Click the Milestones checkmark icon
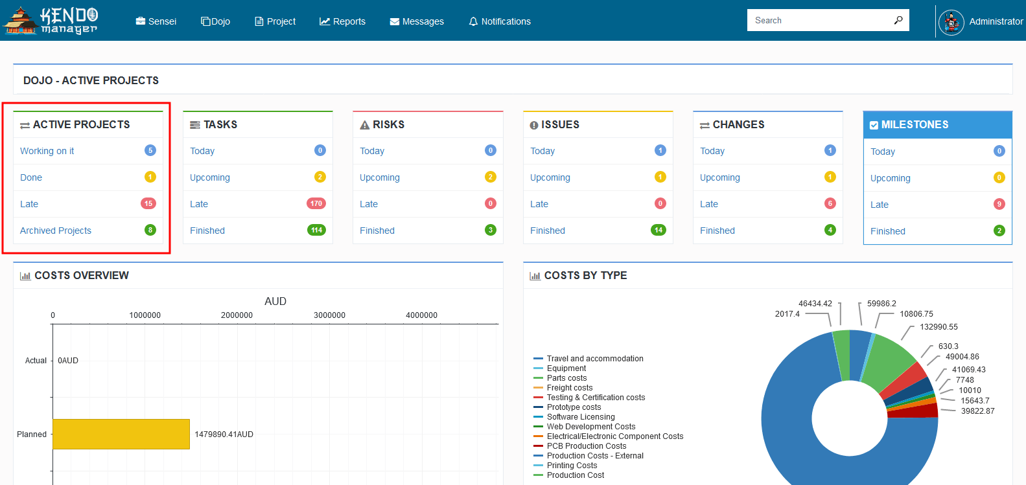1026x485 pixels. (x=874, y=125)
